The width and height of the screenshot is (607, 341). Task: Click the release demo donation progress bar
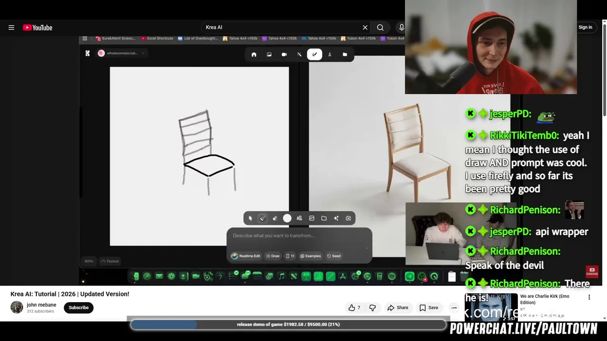pyautogui.click(x=288, y=324)
